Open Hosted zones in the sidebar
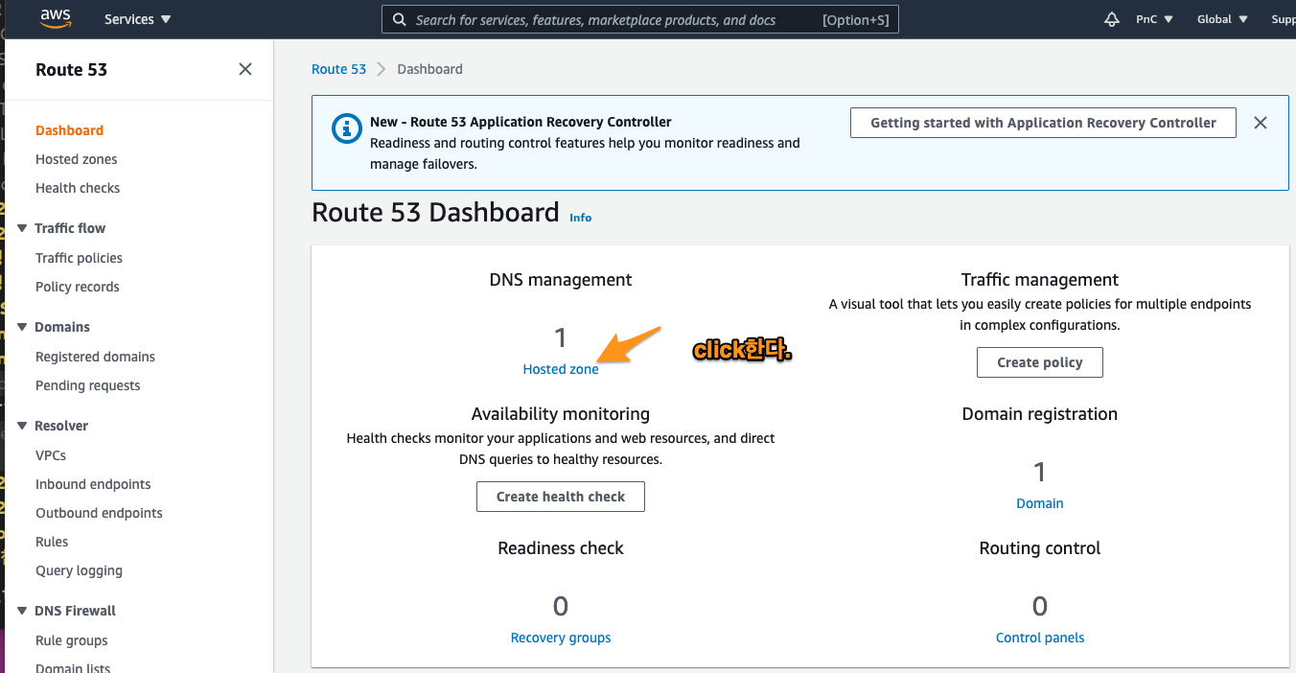Viewport: 1296px width, 673px height. tap(76, 159)
